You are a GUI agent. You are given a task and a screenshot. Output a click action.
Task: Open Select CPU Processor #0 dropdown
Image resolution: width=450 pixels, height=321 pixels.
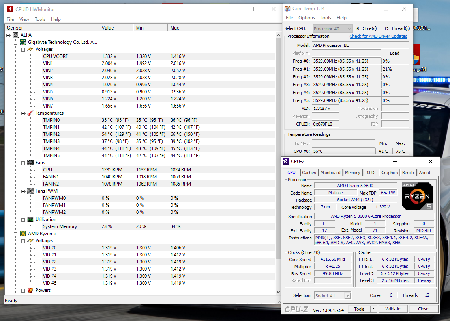(x=332, y=29)
